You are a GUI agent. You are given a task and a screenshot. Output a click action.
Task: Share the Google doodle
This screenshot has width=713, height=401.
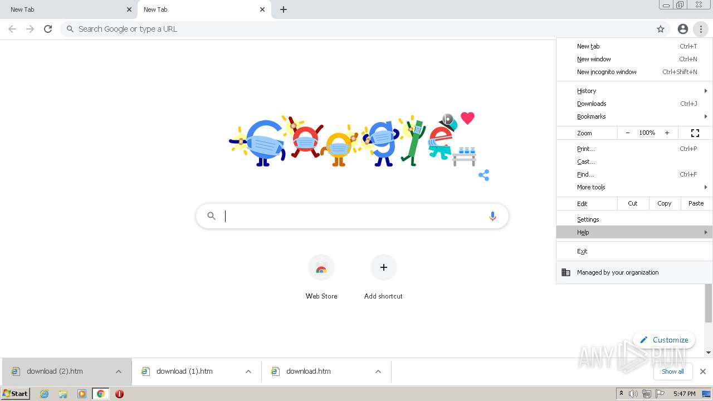(x=484, y=175)
